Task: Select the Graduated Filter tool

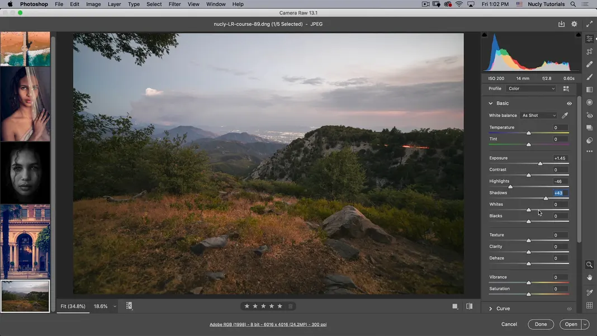Action: pyautogui.click(x=589, y=89)
